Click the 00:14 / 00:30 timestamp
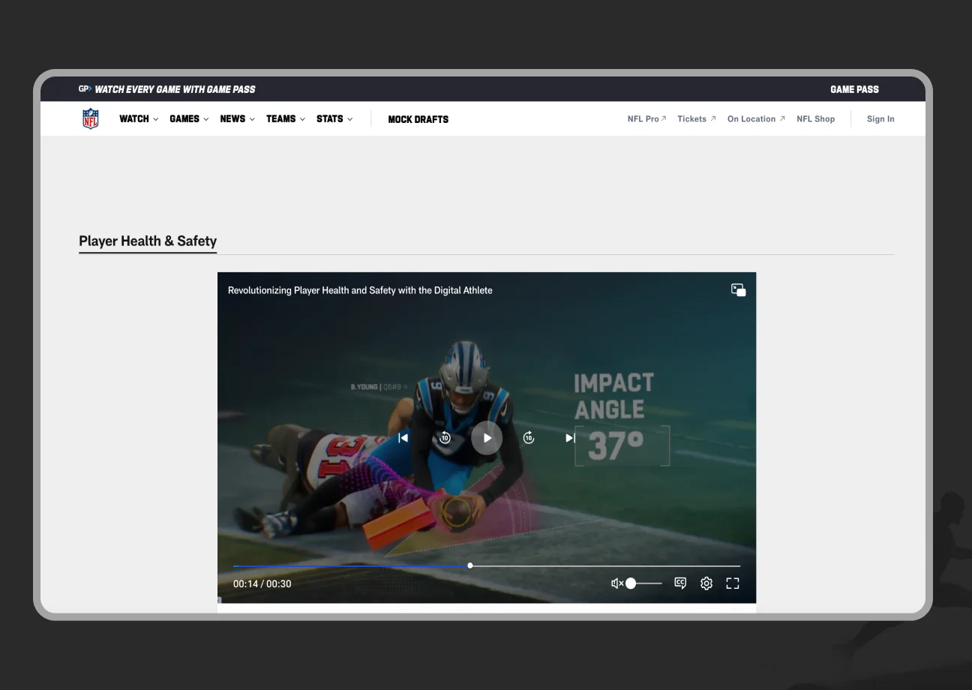The image size is (972, 690). point(262,583)
